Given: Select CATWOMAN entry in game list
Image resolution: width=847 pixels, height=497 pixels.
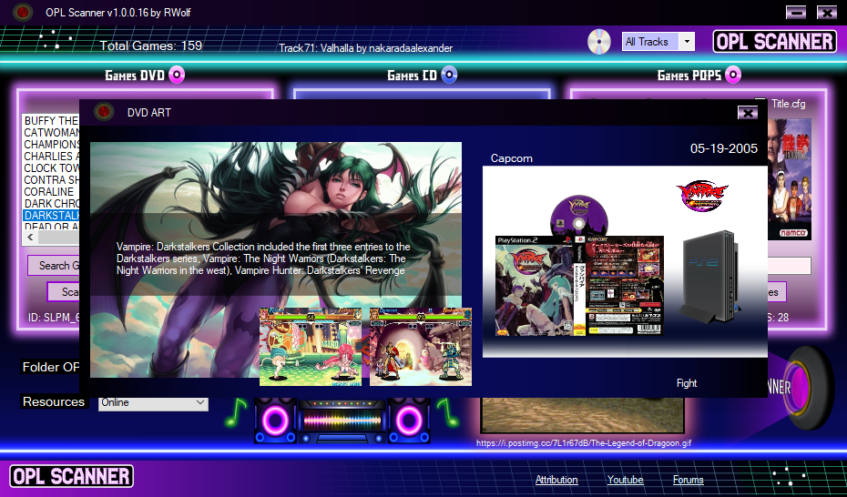Looking at the screenshot, I should [51, 132].
